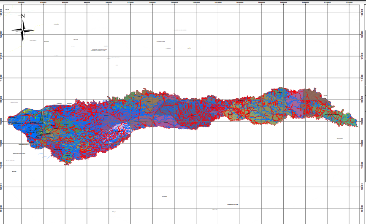Select the large brown region at the northeast bulge

(x=313, y=94)
